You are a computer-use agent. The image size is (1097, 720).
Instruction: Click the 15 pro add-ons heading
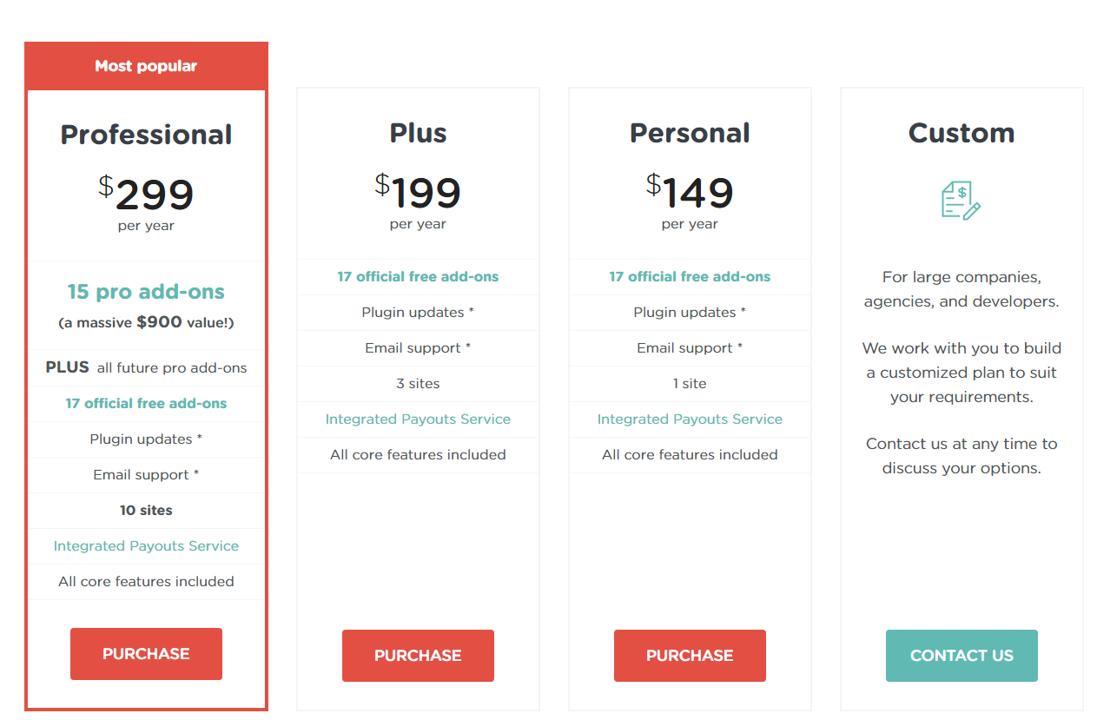pos(146,292)
